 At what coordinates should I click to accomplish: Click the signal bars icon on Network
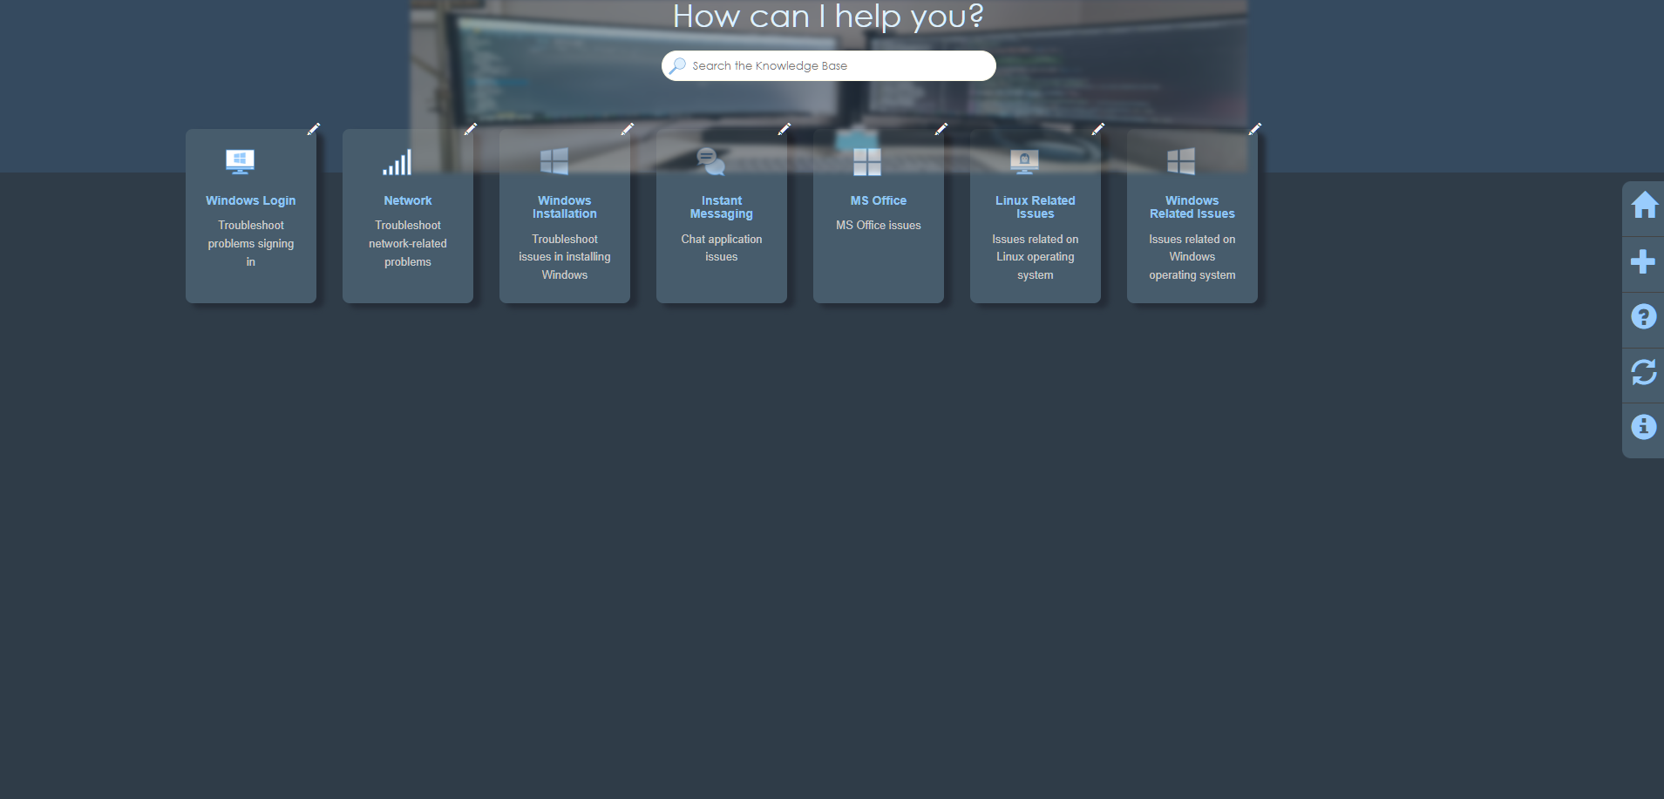click(397, 162)
